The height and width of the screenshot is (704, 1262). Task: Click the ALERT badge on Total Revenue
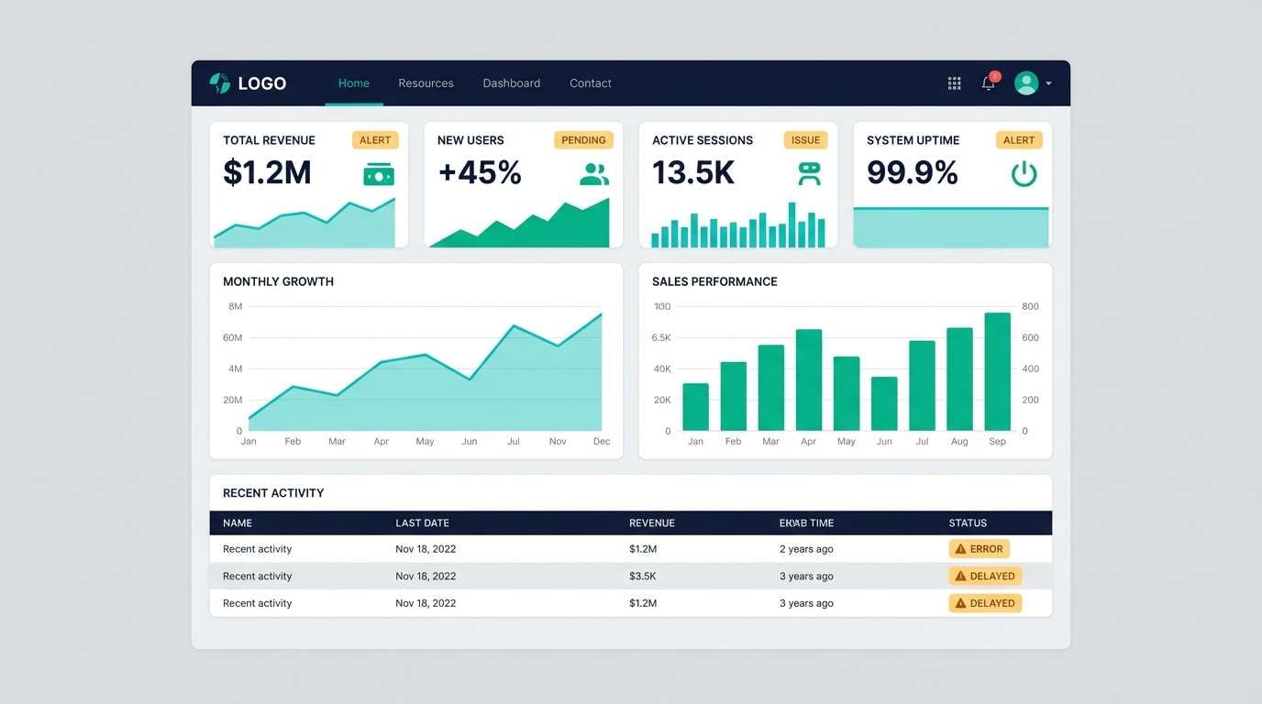[x=375, y=139]
